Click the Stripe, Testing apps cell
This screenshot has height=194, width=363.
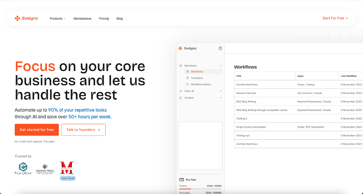(x=306, y=85)
